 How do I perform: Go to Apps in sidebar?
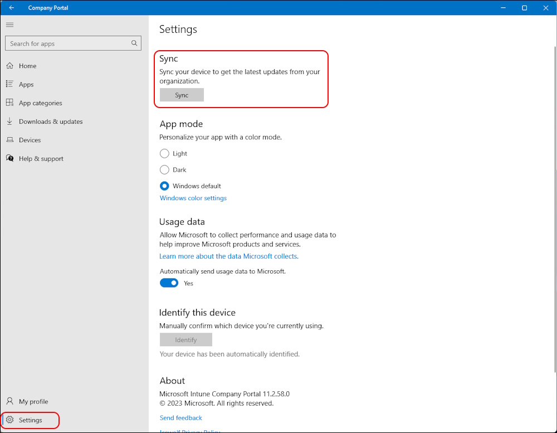tap(26, 84)
